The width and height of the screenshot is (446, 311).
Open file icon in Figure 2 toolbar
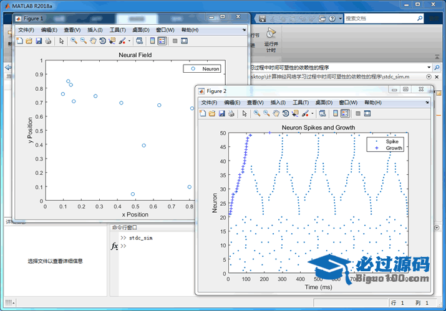pyautogui.click(x=212, y=113)
